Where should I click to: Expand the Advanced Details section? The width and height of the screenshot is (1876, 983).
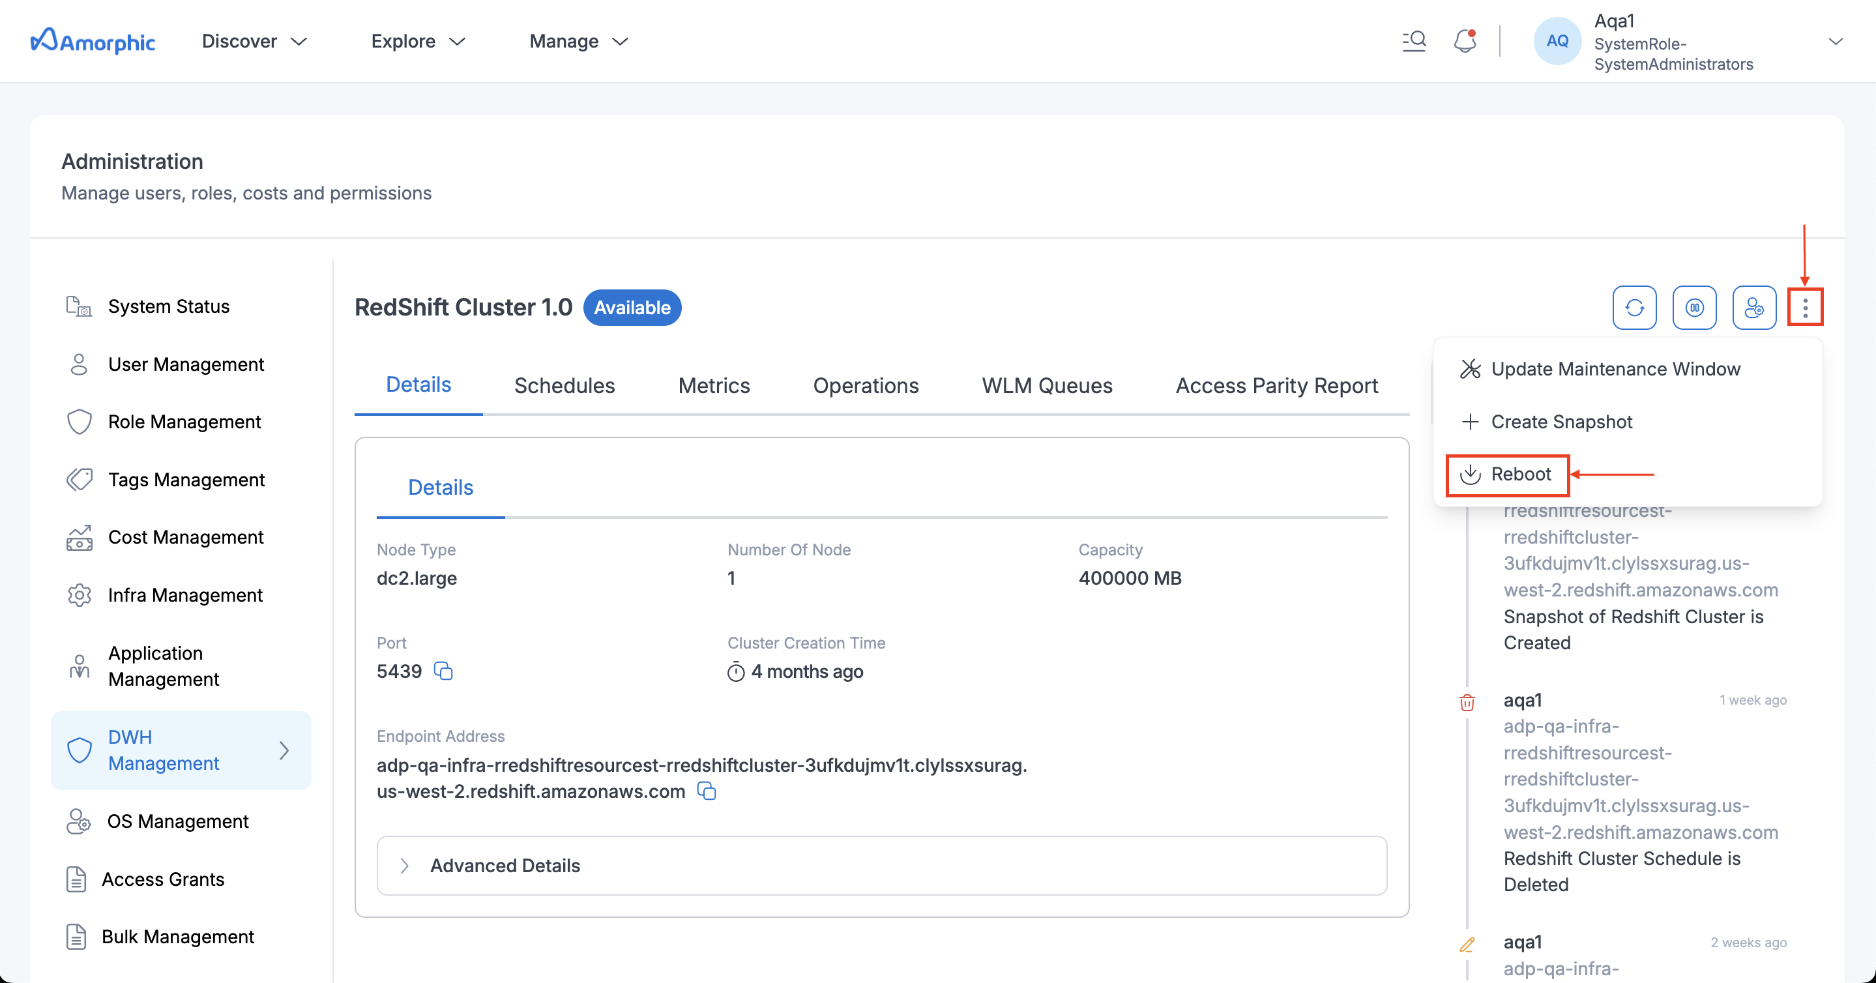(881, 865)
